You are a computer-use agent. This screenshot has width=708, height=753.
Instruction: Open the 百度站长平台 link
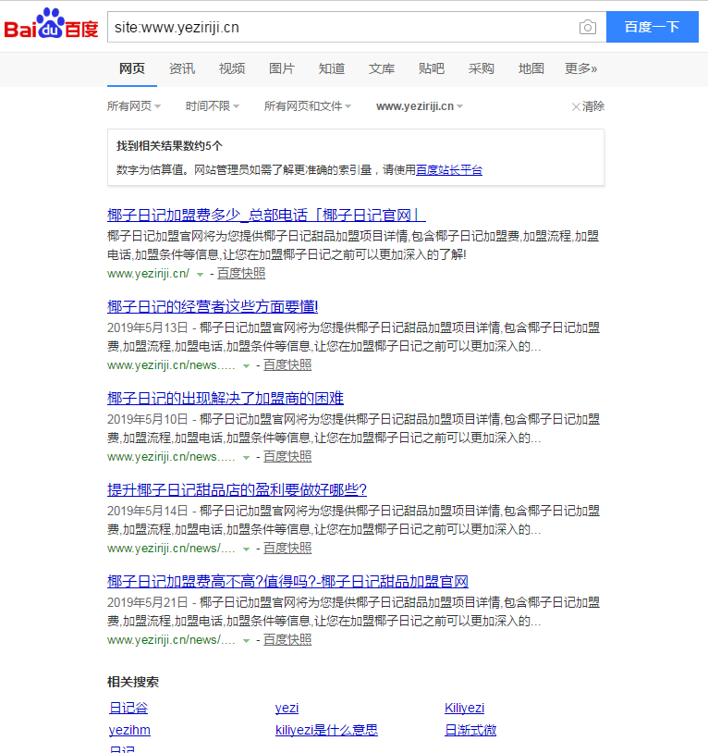coord(449,170)
